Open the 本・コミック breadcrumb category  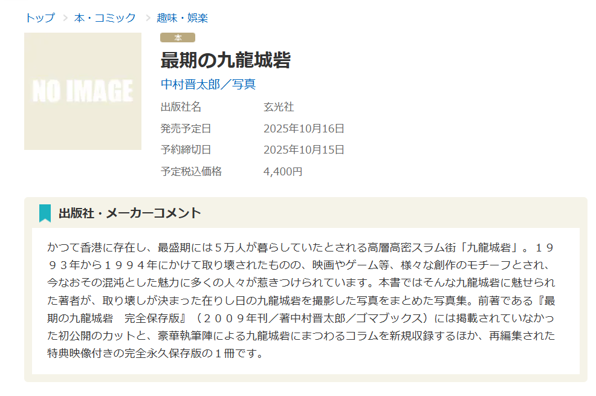[x=105, y=18]
